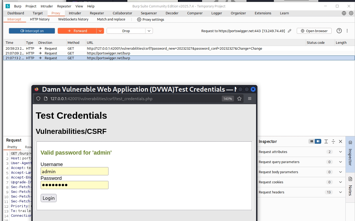The image size is (355, 221).
Task: Switch to the Sequencer tab
Action: [x=149, y=13]
